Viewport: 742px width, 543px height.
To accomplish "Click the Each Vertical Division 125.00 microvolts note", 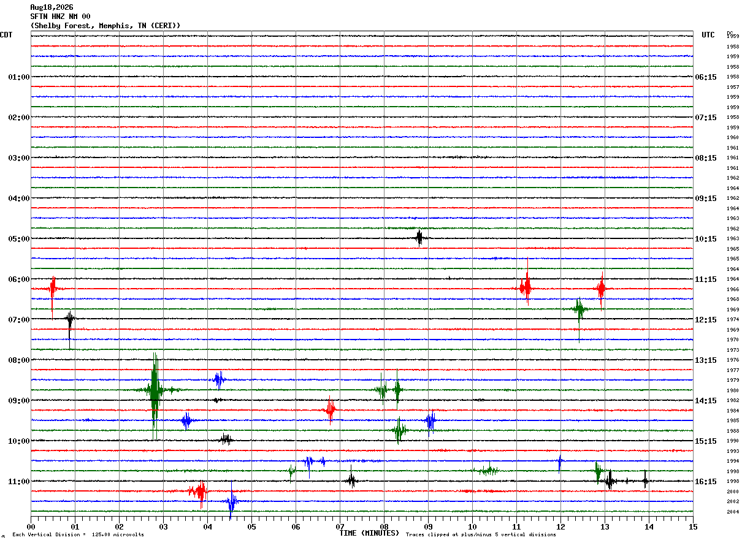I will [x=78, y=535].
